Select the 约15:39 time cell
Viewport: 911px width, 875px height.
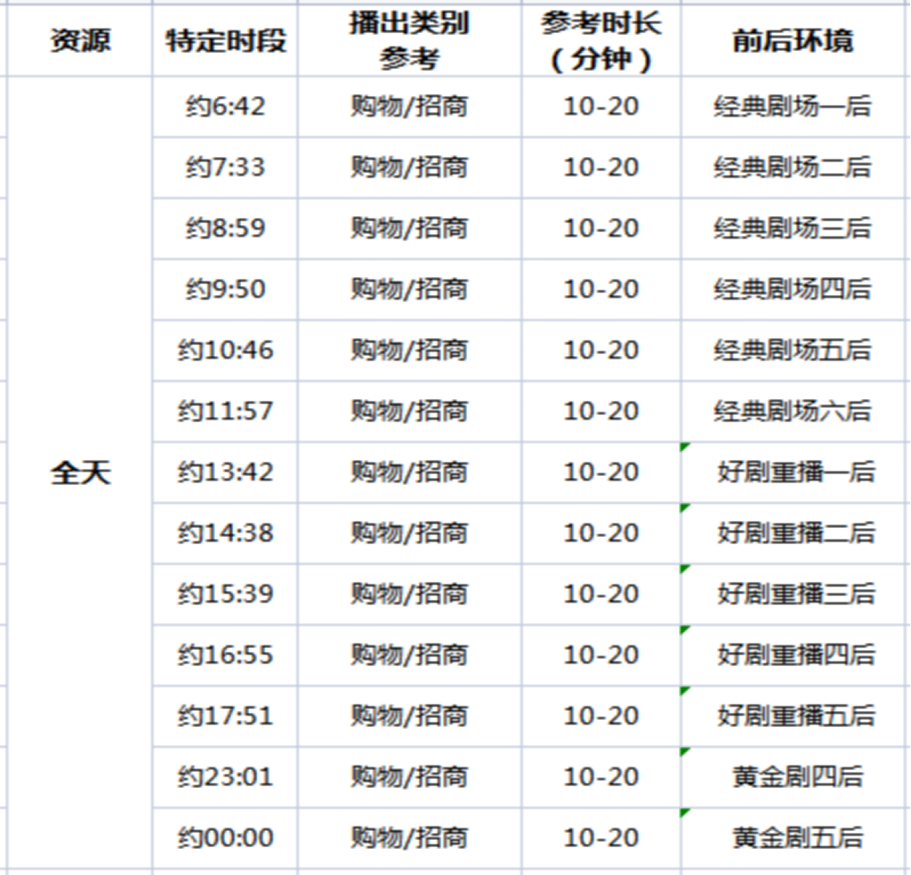(x=225, y=594)
